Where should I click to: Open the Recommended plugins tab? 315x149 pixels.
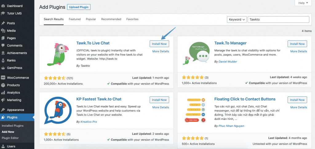click(x=111, y=19)
